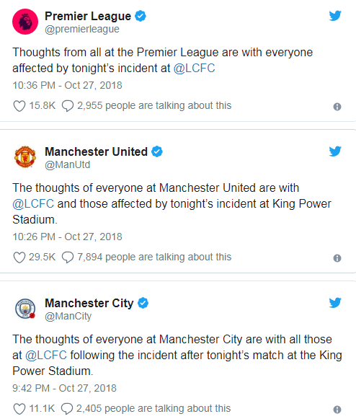Like the Premier League tweet heart icon

(x=19, y=106)
